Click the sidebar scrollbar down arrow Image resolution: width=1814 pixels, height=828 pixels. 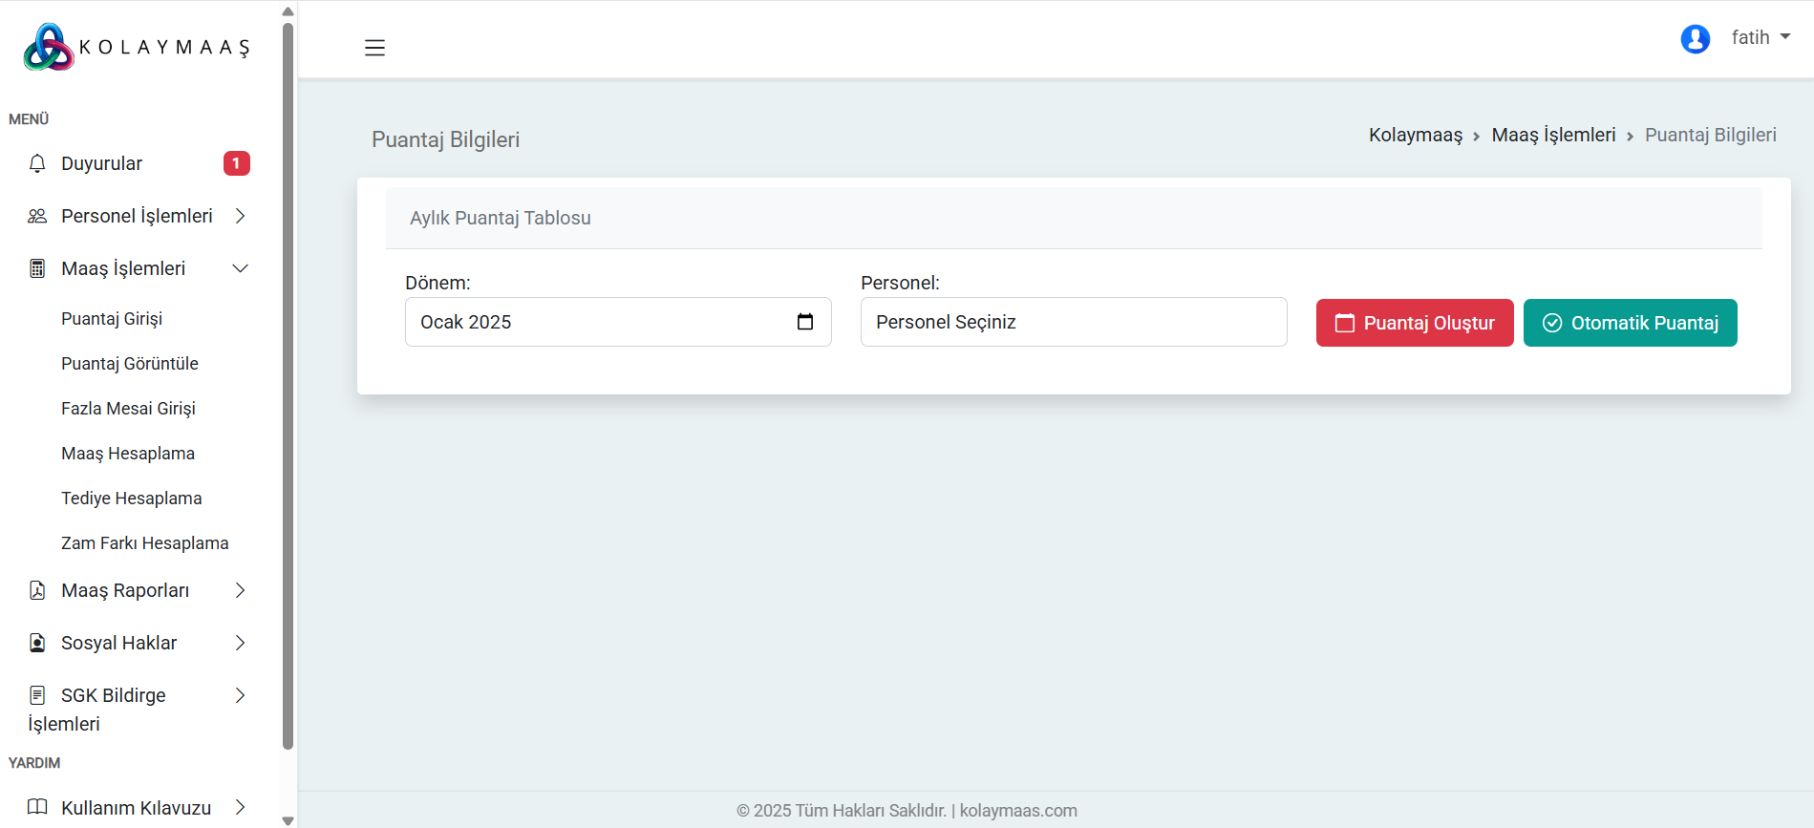tap(288, 820)
